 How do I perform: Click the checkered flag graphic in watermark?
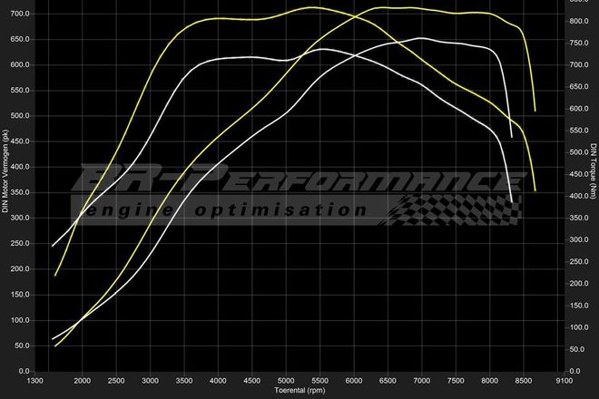click(x=454, y=209)
